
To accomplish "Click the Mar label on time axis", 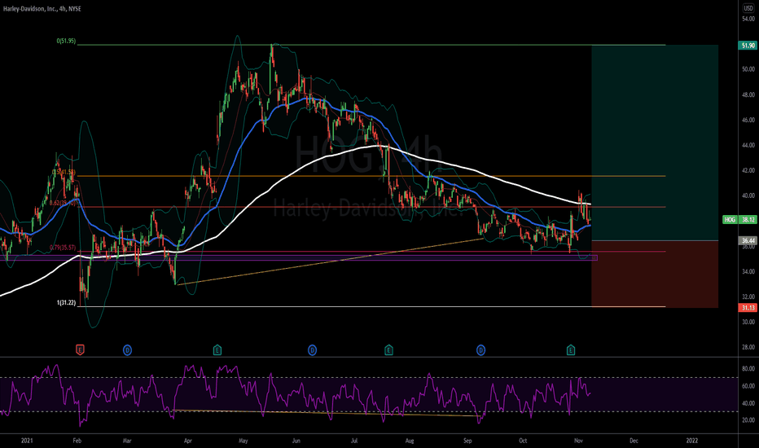I will click(127, 441).
